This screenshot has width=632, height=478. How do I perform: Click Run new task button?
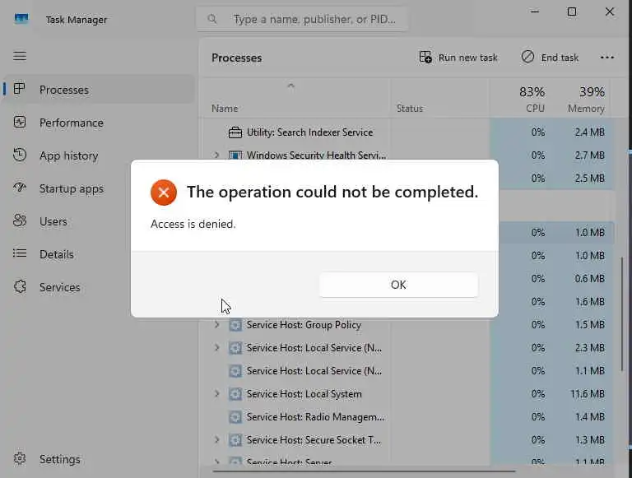[458, 58]
